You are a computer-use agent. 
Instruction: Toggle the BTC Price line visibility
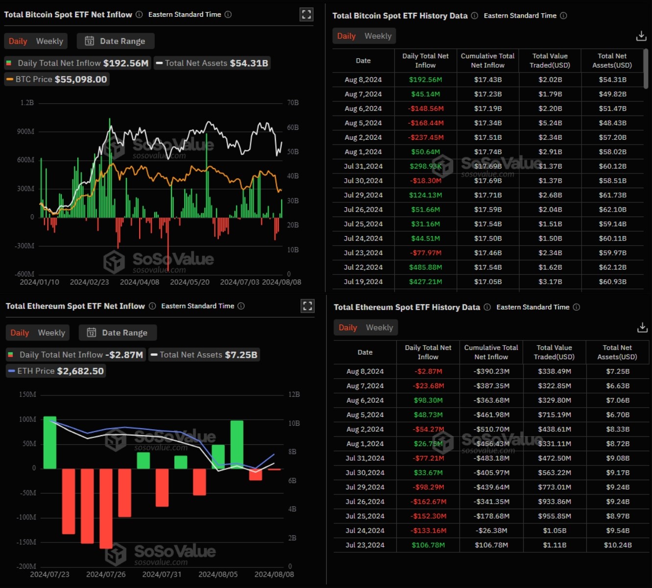(55, 79)
